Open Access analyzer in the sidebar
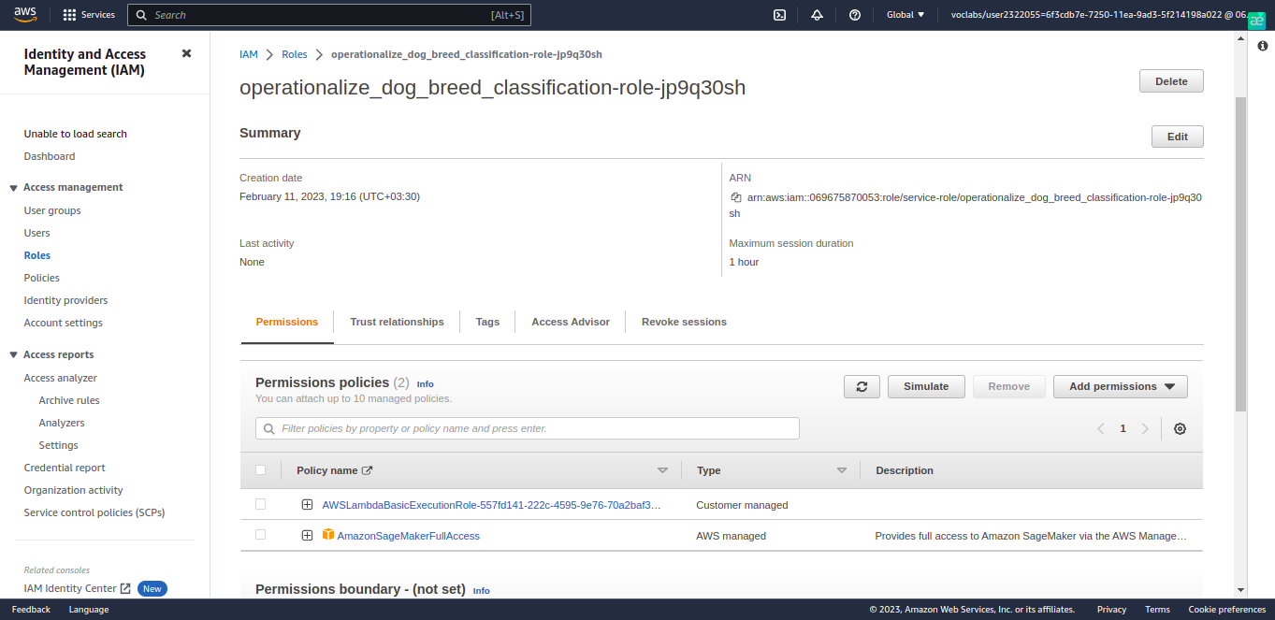1275x620 pixels. pyautogui.click(x=61, y=378)
